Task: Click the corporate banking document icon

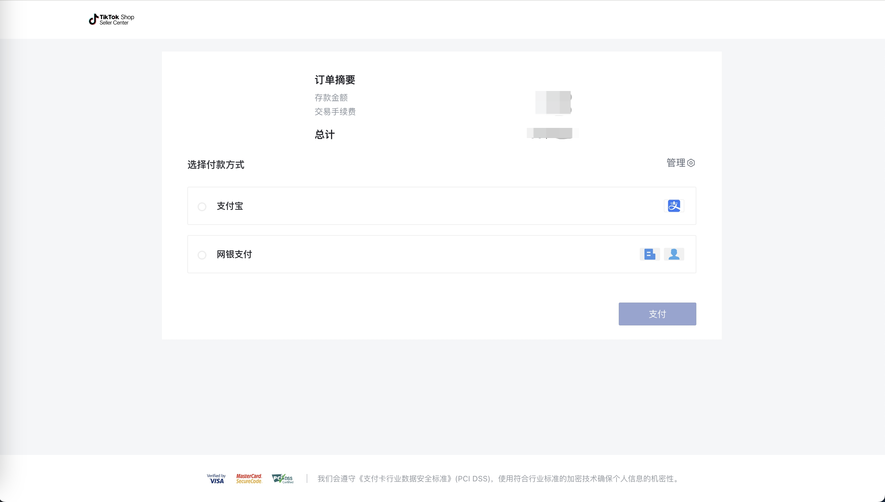Action: [650, 254]
